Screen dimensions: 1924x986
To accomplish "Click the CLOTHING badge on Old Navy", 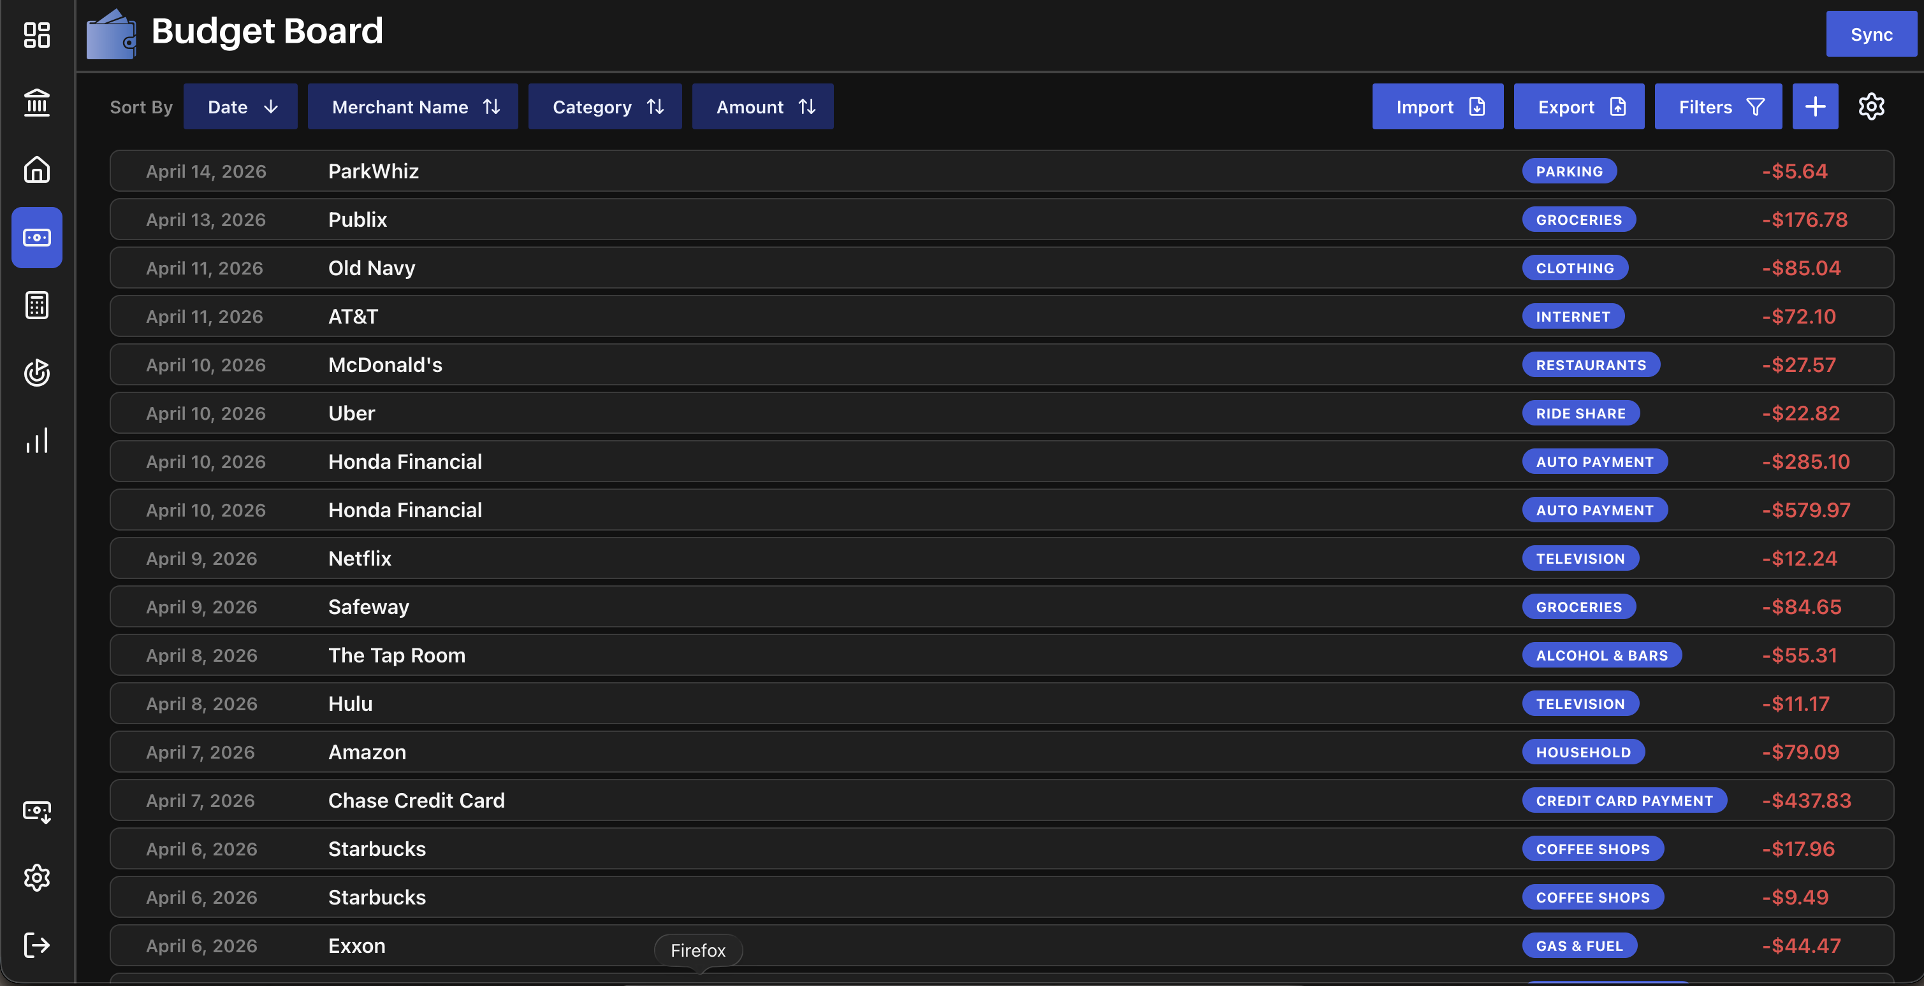I will point(1575,268).
